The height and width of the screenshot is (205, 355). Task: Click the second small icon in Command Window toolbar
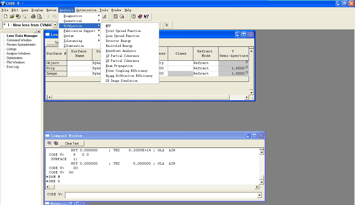point(56,143)
